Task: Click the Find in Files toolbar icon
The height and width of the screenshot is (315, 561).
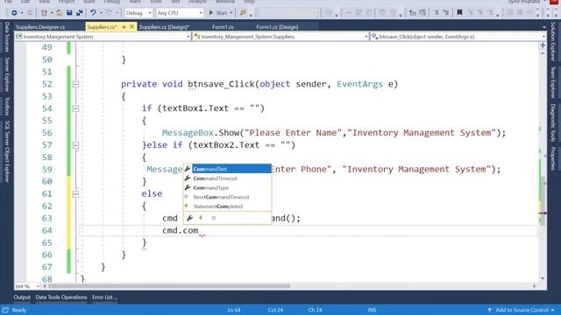Action: coord(243,13)
